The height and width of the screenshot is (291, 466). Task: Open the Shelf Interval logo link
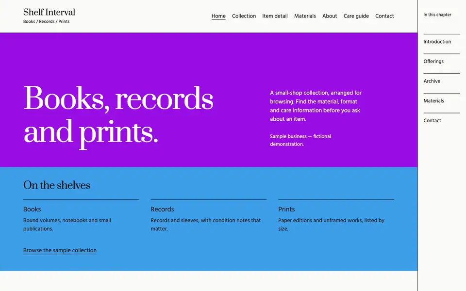click(x=49, y=12)
